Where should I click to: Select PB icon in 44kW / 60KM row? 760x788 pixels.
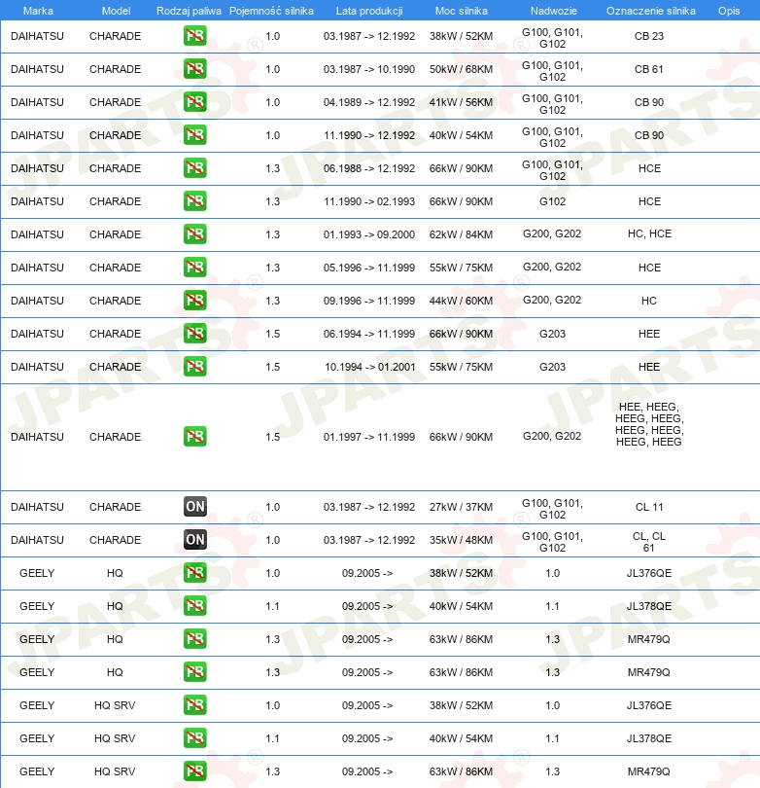pyautogui.click(x=195, y=301)
